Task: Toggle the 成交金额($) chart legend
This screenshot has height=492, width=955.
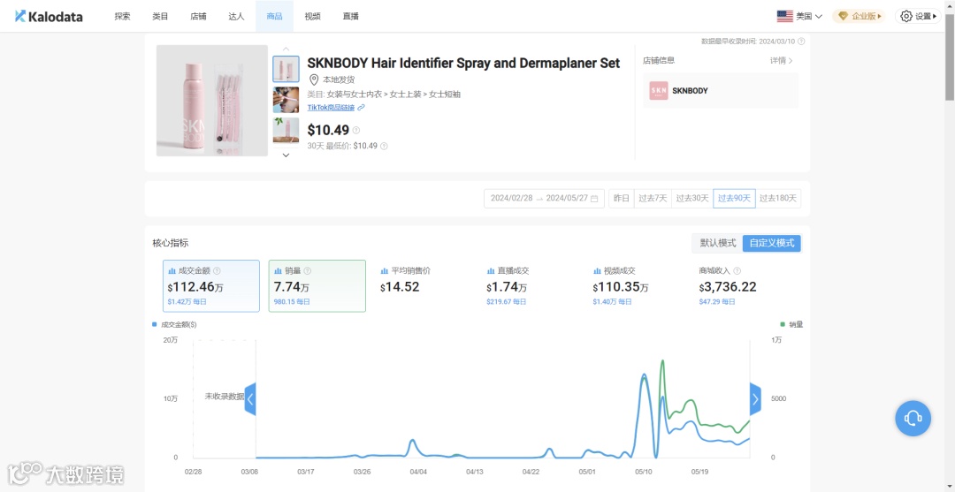Action: pyautogui.click(x=174, y=325)
